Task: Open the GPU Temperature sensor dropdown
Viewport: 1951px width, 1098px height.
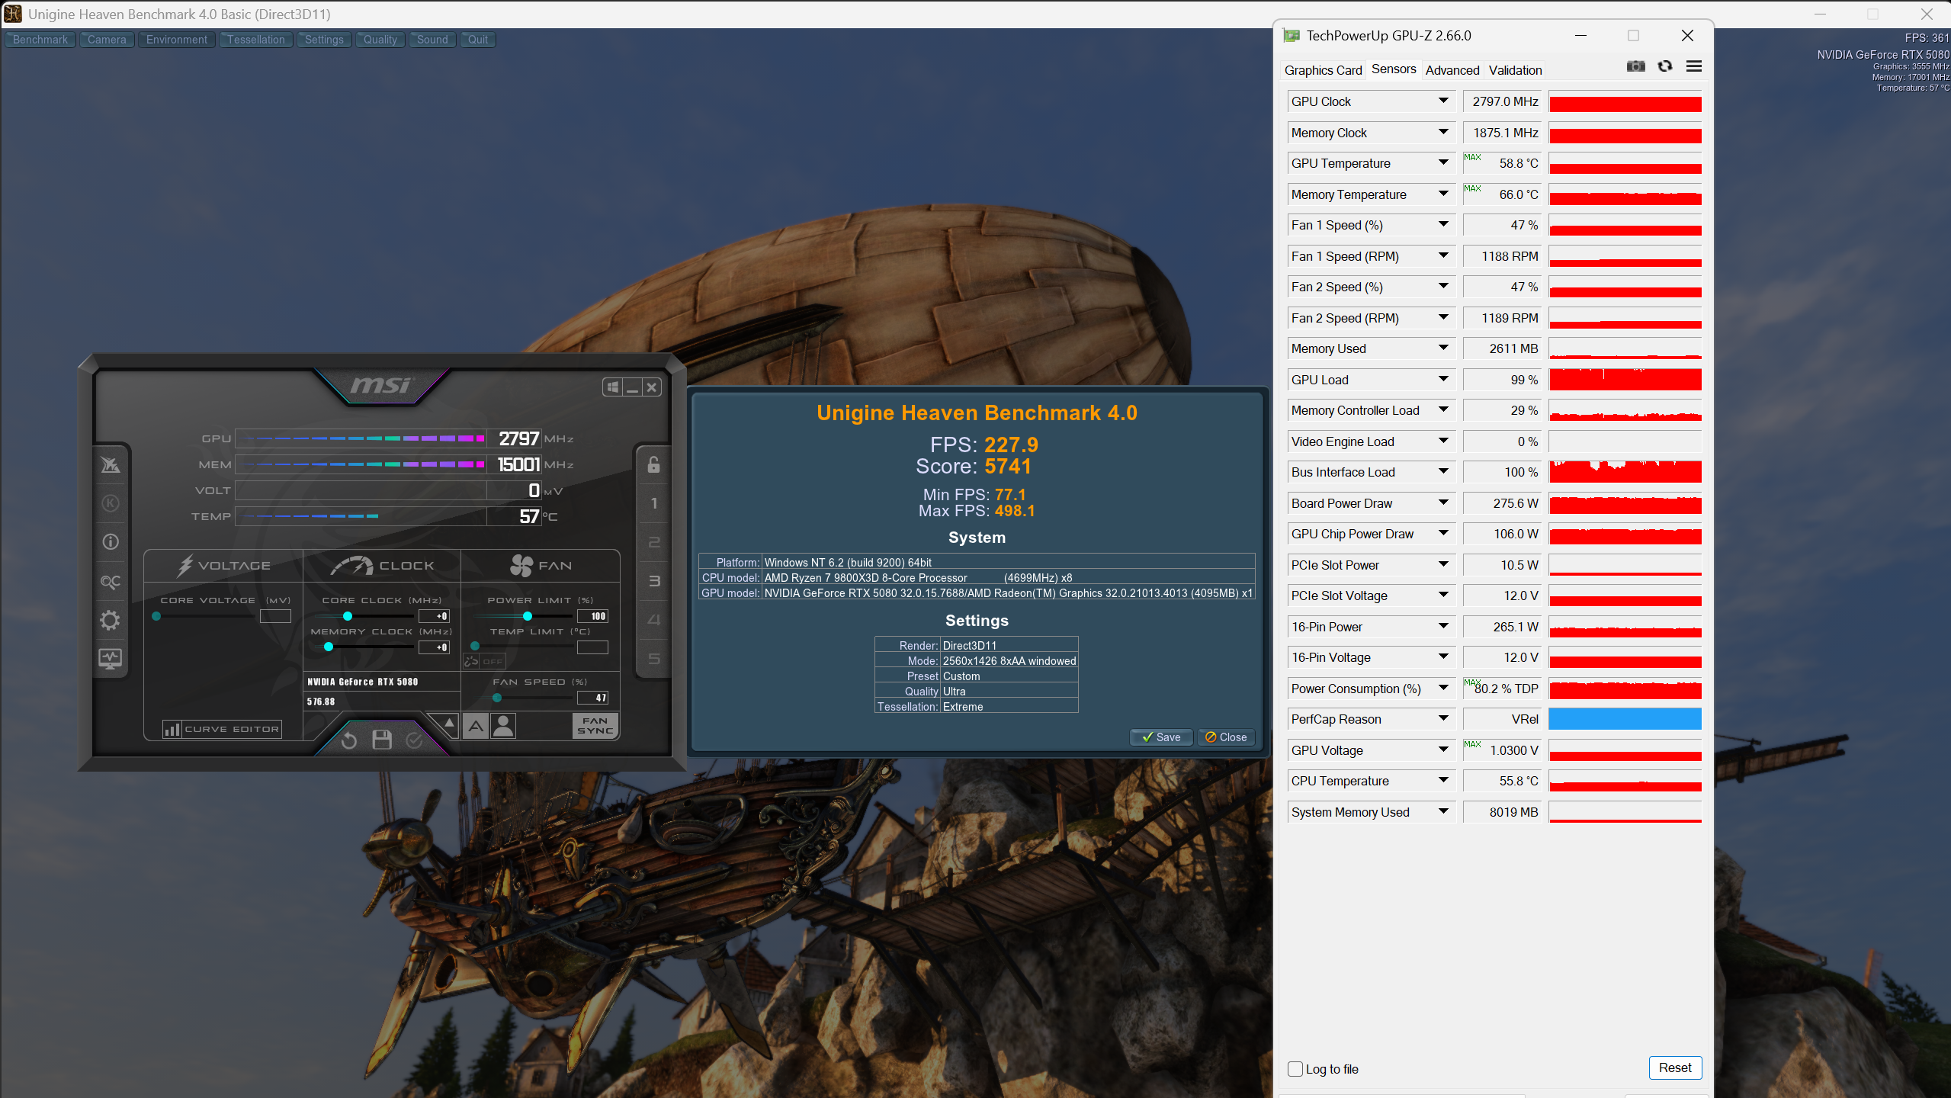Action: point(1443,162)
